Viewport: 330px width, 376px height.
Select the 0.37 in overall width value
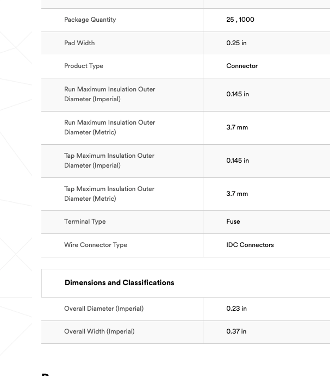(236, 331)
